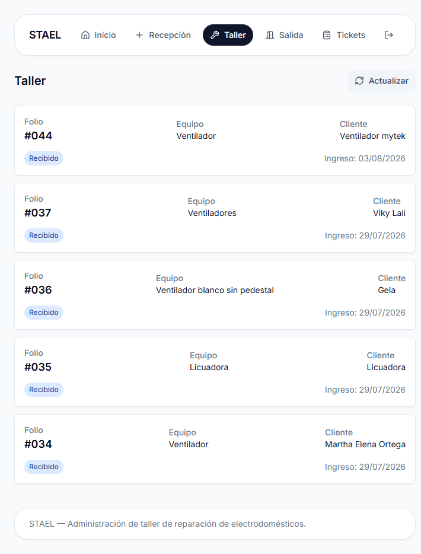
Task: Select client name Ventilador mytek
Action: (x=372, y=136)
